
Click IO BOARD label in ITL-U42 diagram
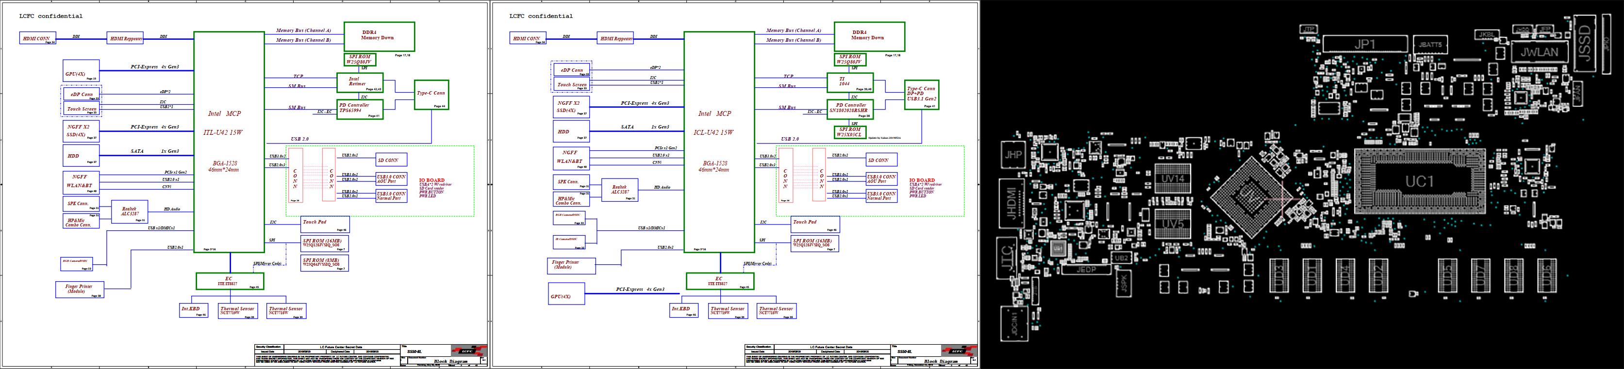(432, 180)
